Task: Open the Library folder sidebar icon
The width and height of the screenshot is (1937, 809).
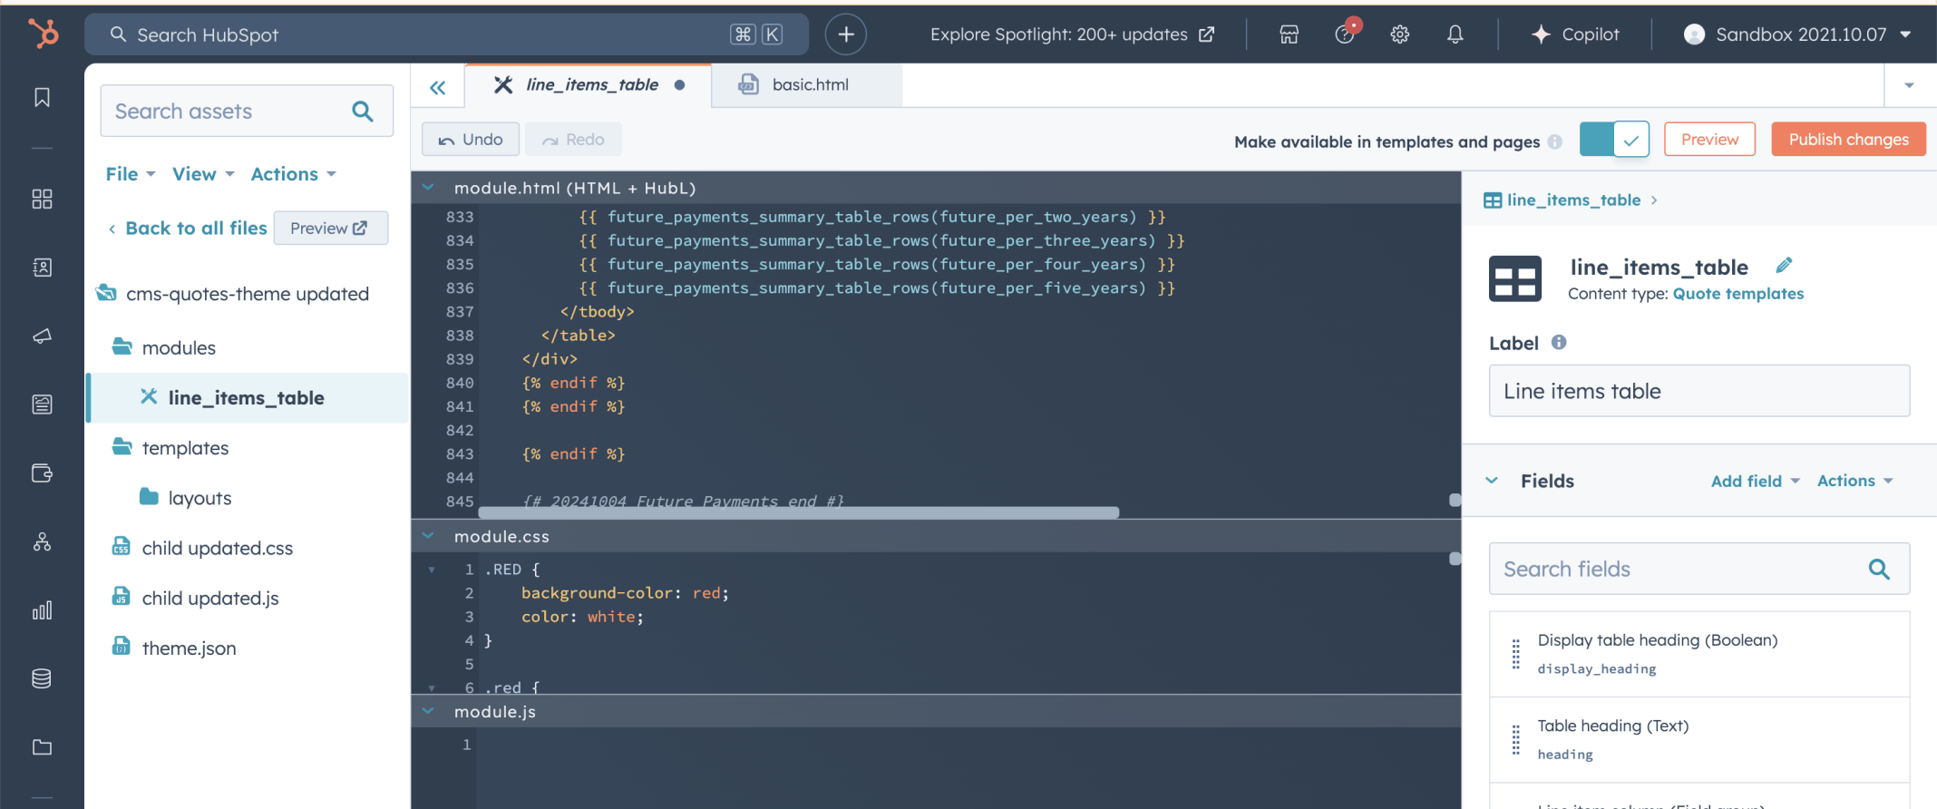Action: click(x=42, y=747)
